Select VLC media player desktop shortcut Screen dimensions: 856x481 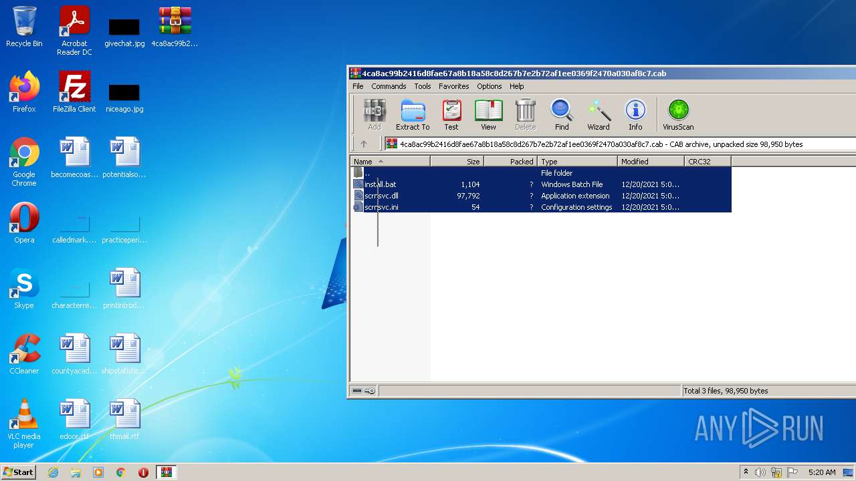(24, 424)
